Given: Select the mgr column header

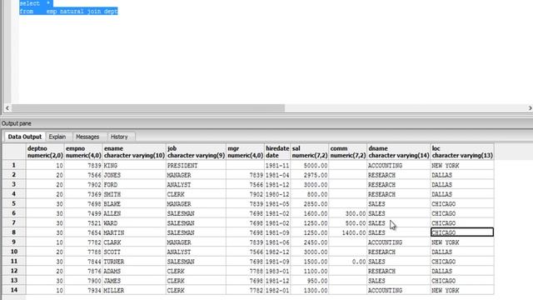Looking at the screenshot, I should click(245, 152).
